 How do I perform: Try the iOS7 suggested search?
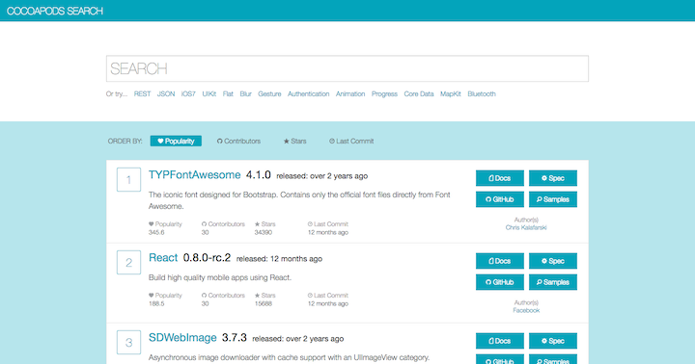pos(188,93)
